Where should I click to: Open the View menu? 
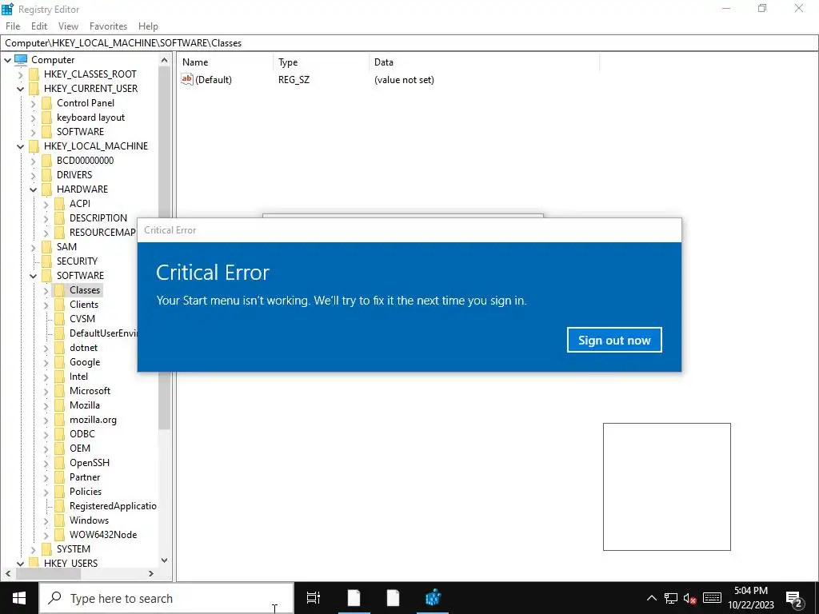click(x=68, y=26)
